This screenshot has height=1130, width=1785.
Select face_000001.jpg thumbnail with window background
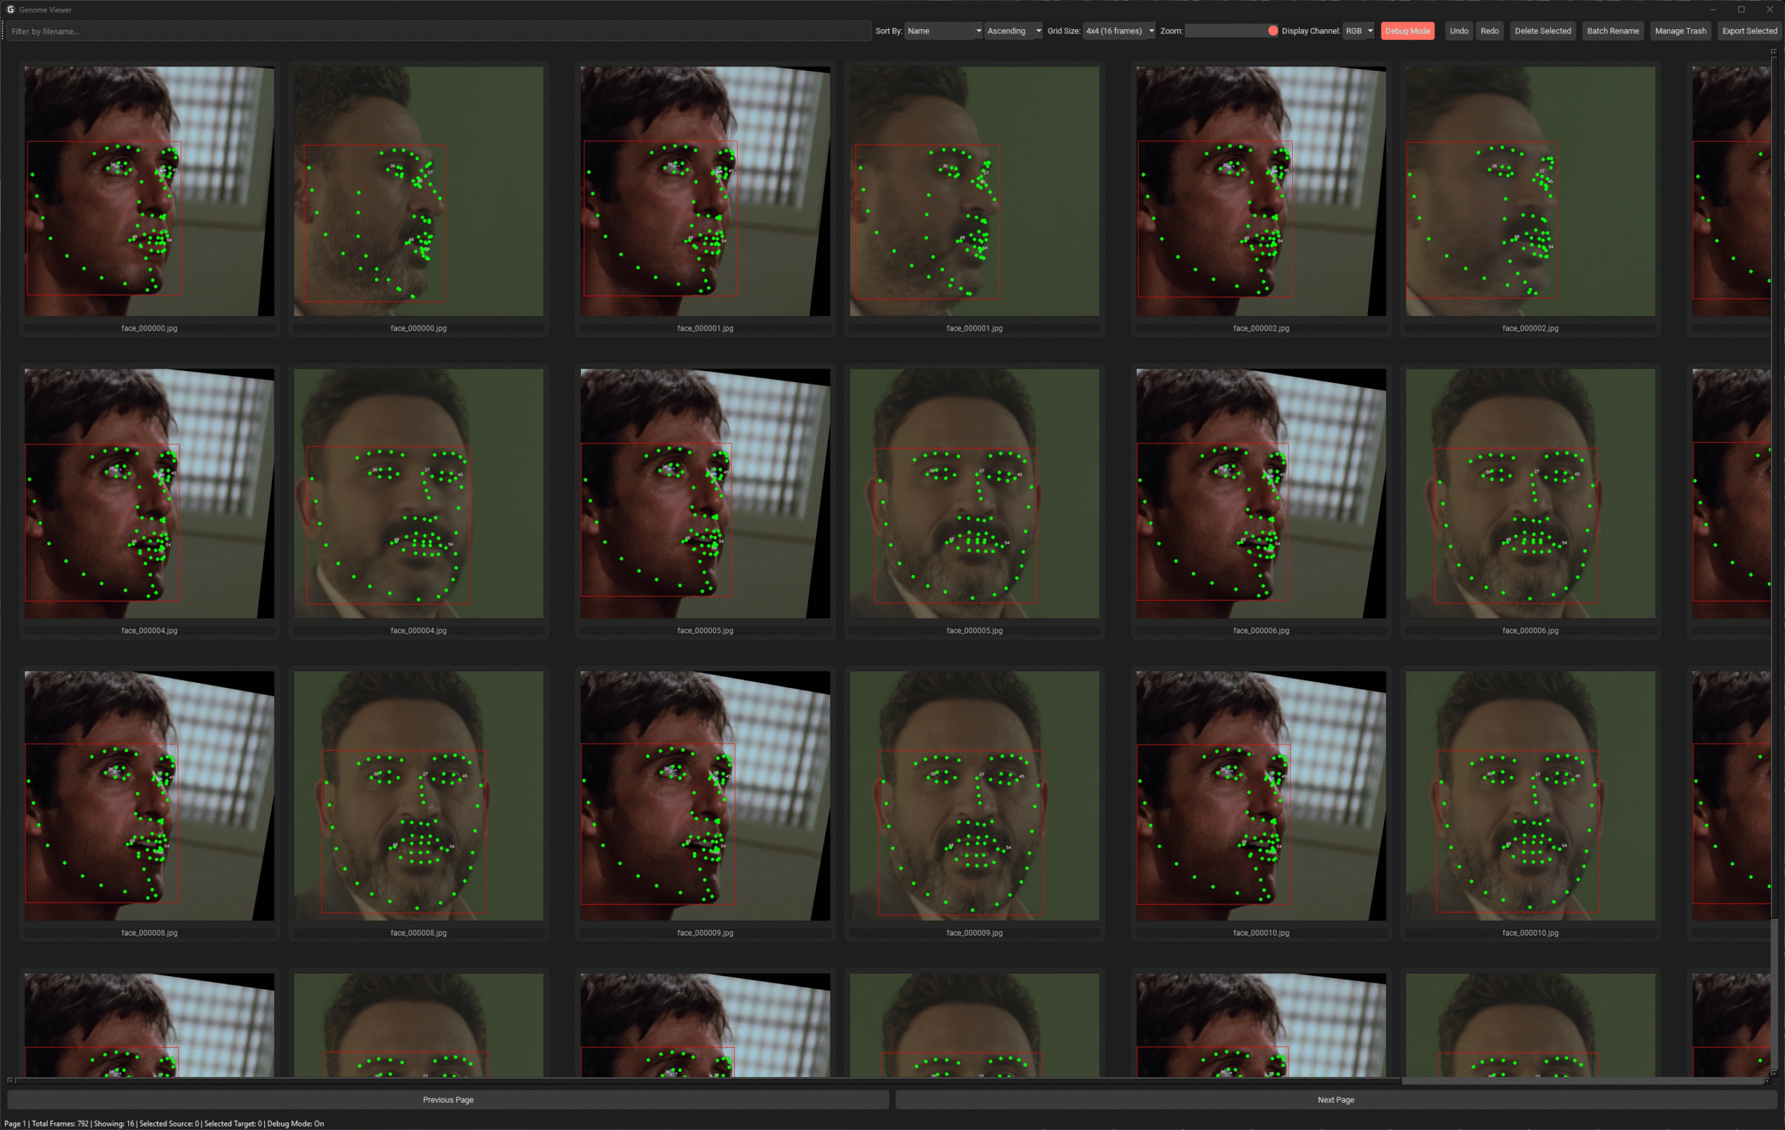click(x=705, y=191)
